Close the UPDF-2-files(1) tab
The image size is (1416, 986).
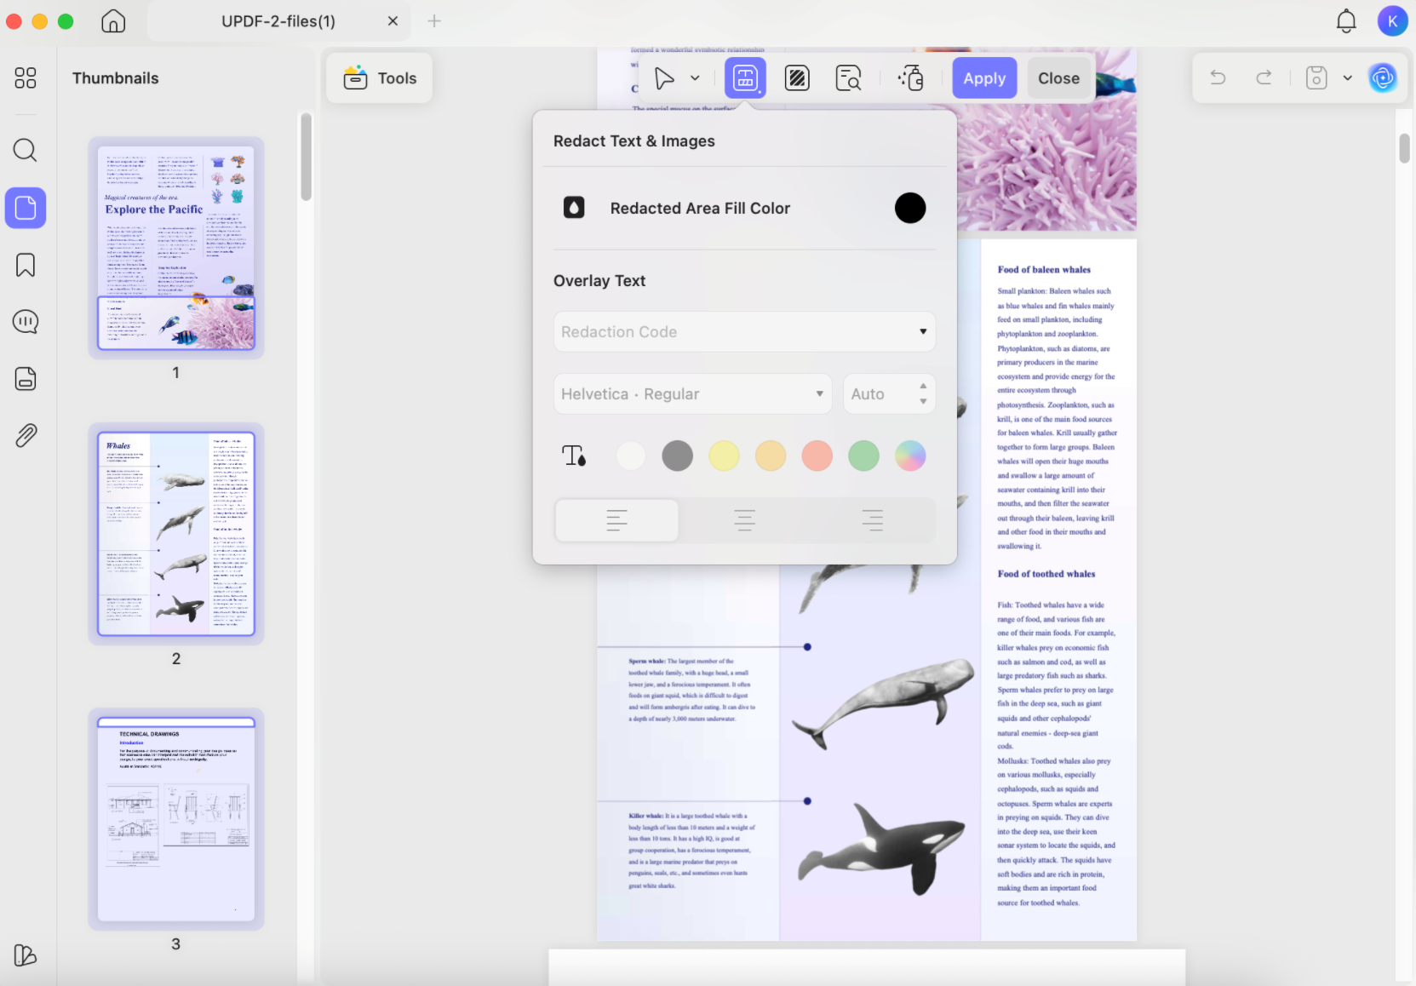(x=393, y=21)
